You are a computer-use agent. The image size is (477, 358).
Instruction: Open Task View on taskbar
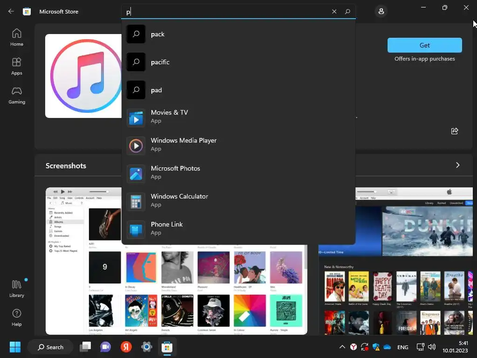85,347
